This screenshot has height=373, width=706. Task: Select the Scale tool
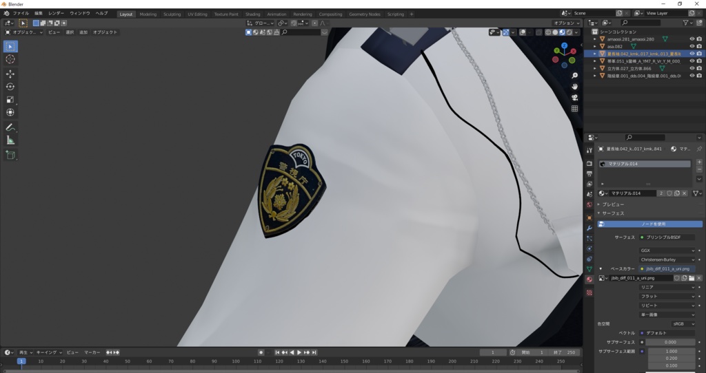[x=10, y=99]
